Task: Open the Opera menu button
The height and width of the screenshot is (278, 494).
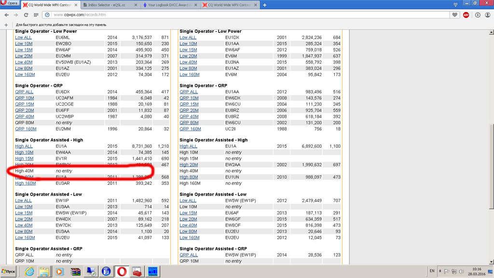Action: 10,3
